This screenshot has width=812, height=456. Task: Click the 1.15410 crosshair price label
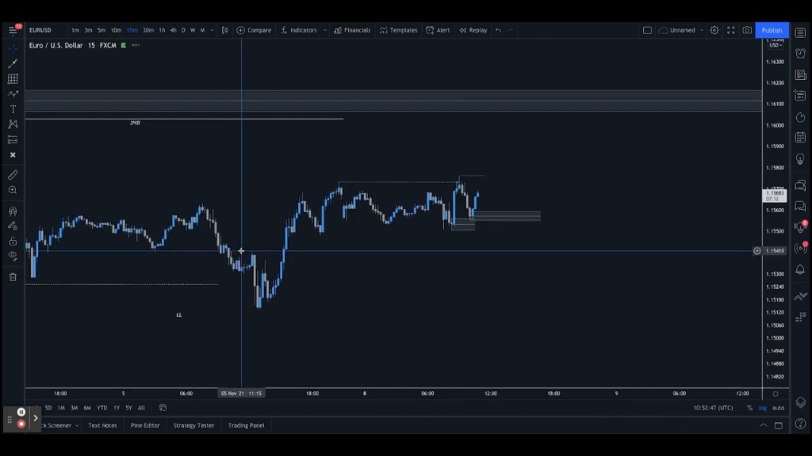tap(775, 251)
